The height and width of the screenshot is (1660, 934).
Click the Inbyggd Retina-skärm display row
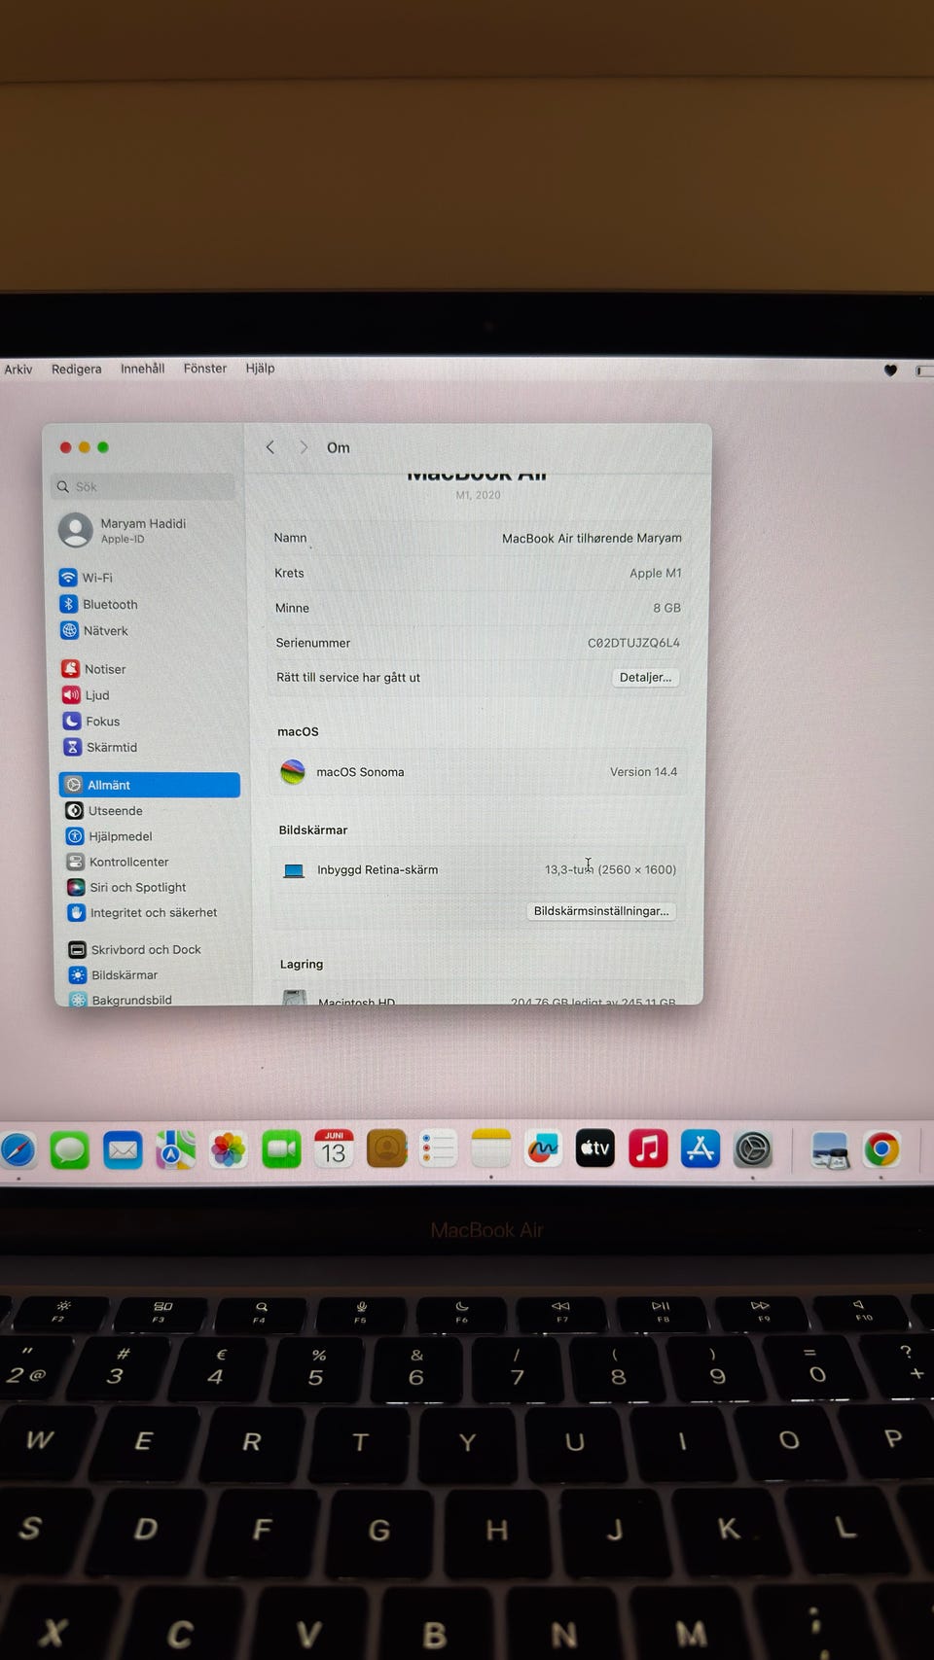coord(478,869)
